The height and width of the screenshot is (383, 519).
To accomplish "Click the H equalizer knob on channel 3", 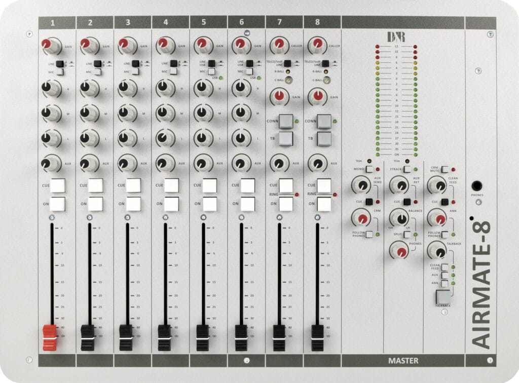I will point(126,88).
